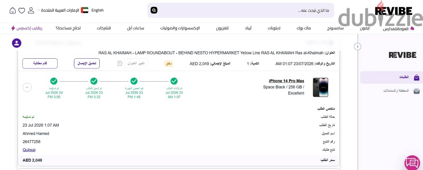Select الطلبات in the sidebar
Screen dimensions: 423x170
[x=391, y=77]
